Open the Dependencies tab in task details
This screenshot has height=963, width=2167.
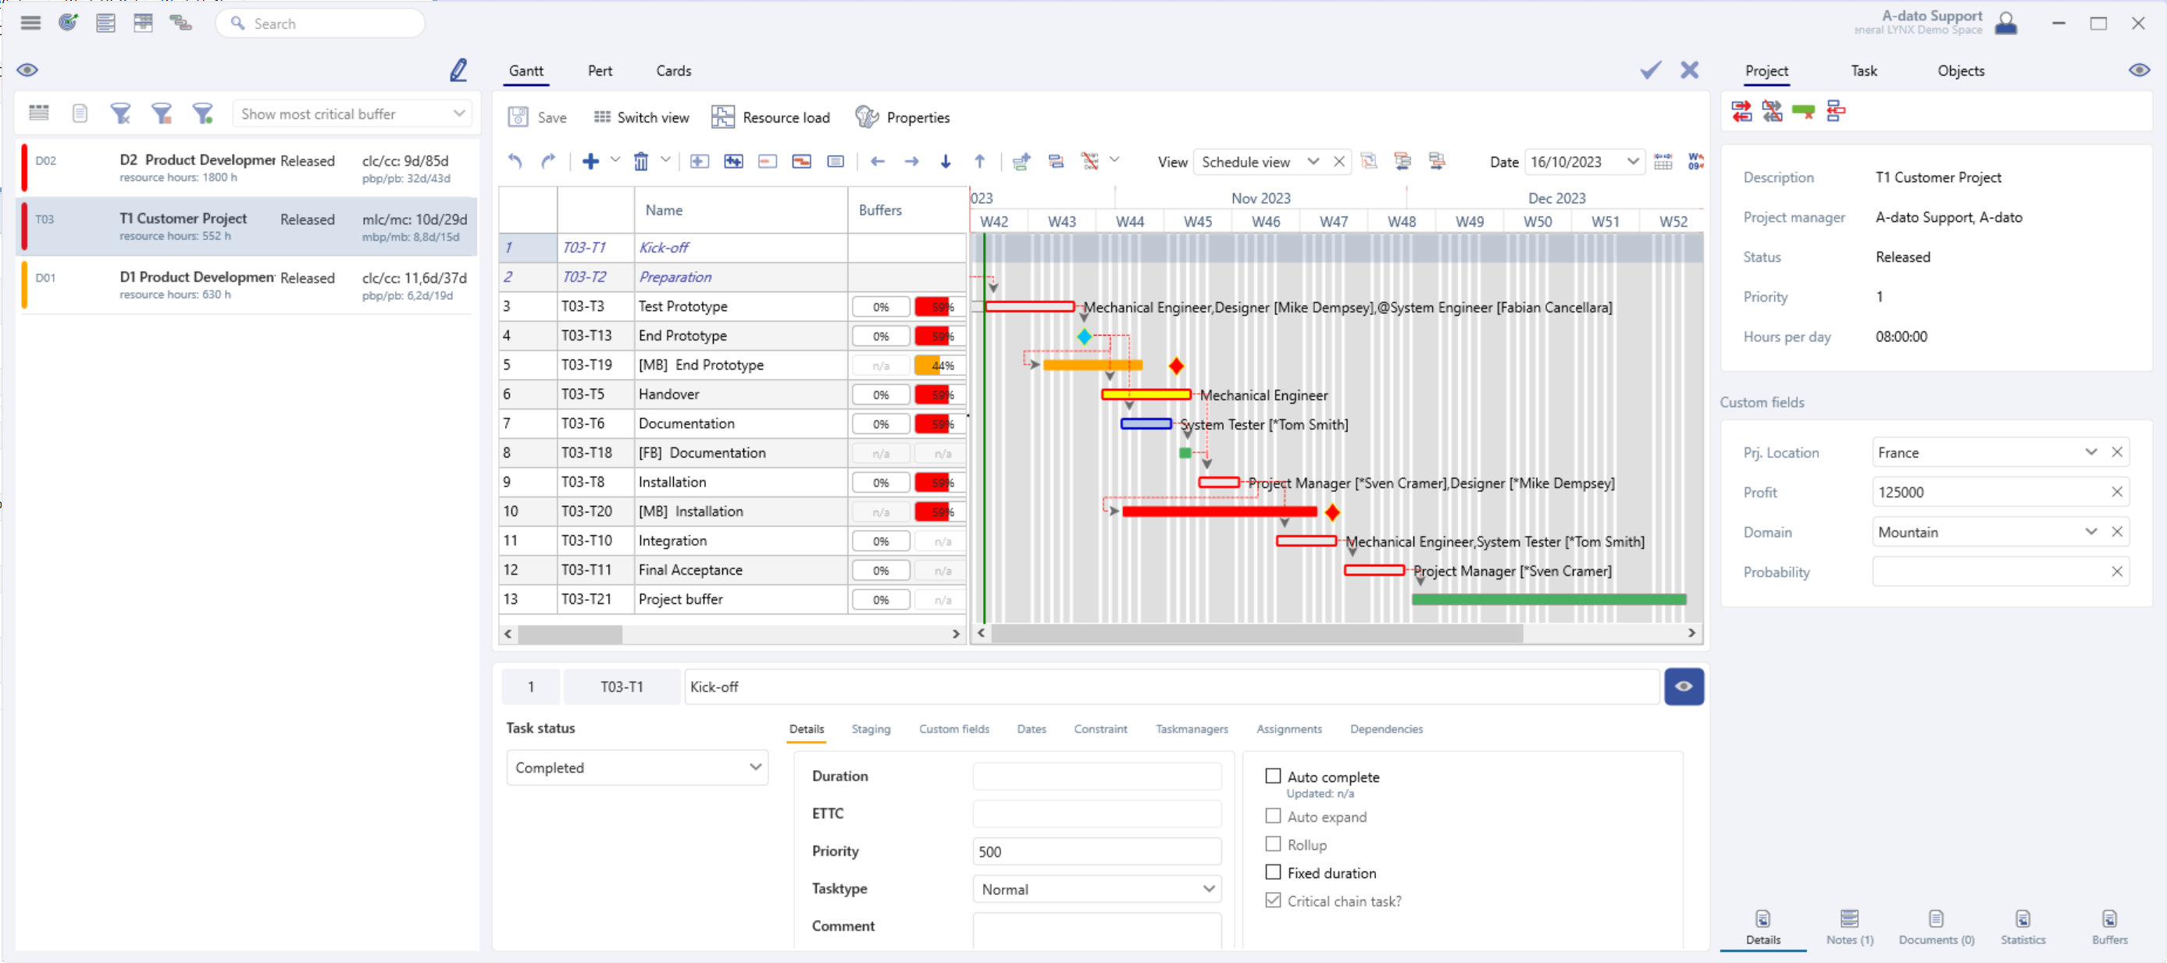1386,729
